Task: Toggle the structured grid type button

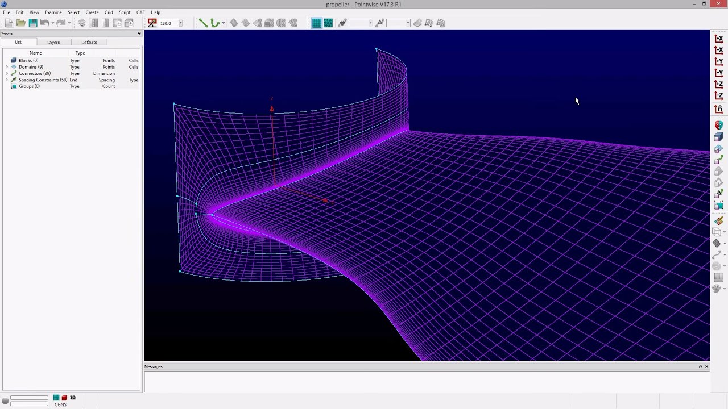Action: coord(317,23)
